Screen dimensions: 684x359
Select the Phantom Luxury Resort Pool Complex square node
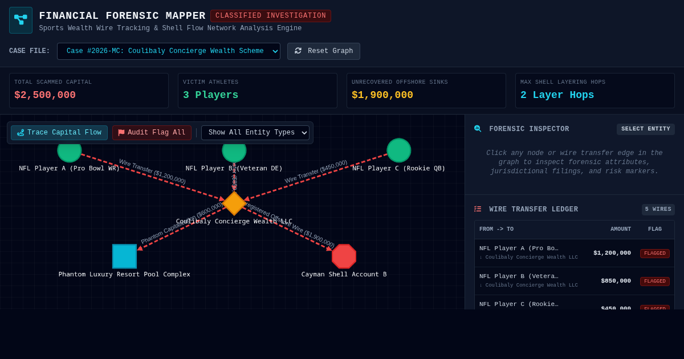click(x=124, y=256)
